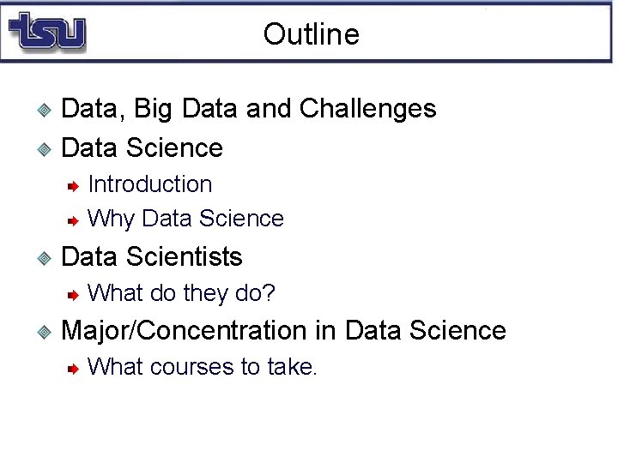618x463 pixels.
Task: Click 'Major/Concentration in Data Science' heading
Action: tap(283, 331)
